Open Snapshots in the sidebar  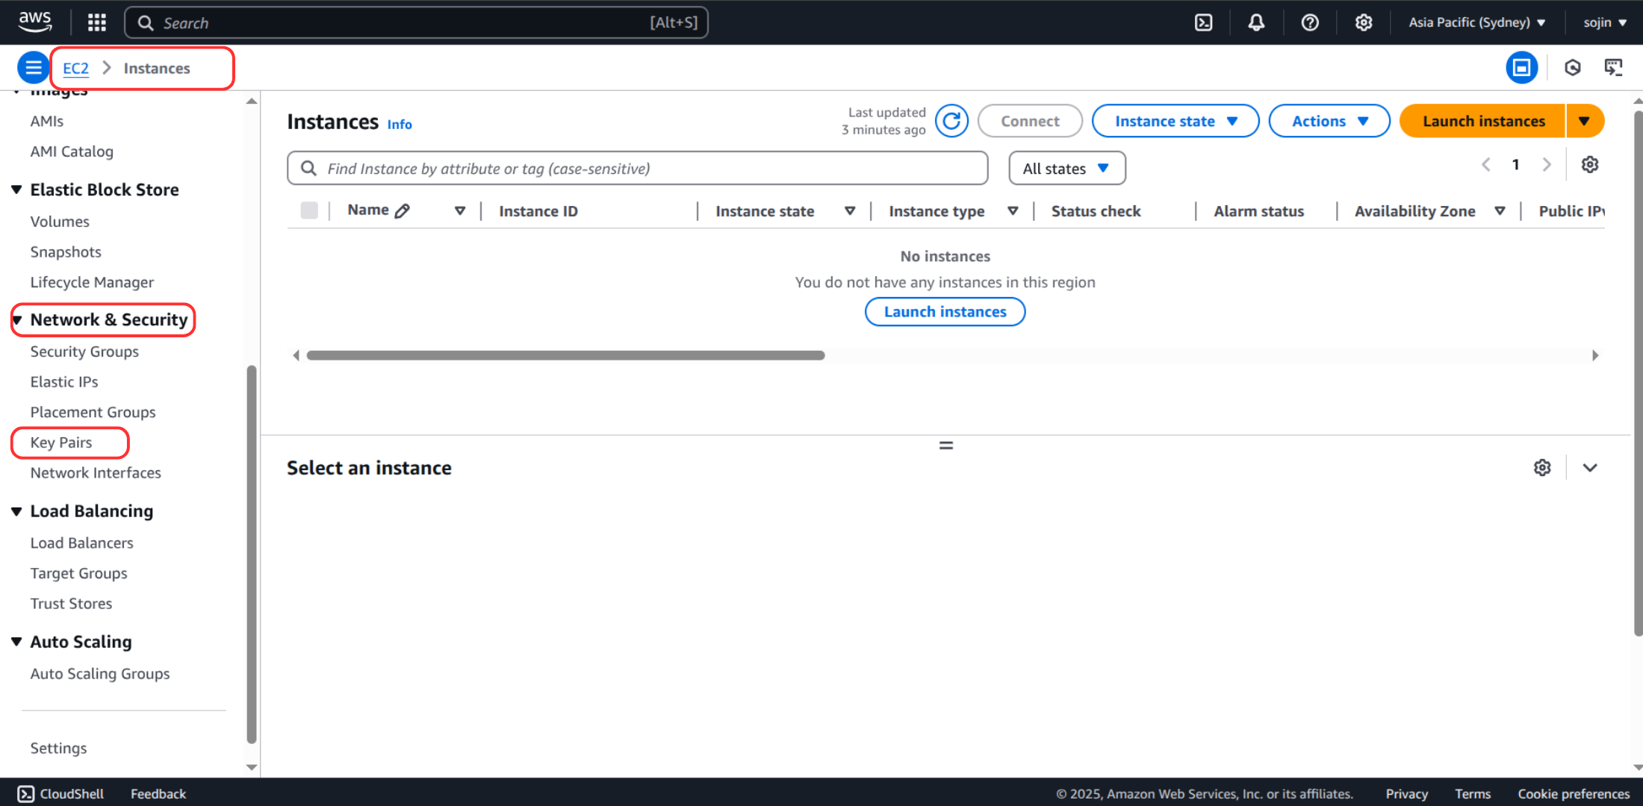(x=66, y=252)
